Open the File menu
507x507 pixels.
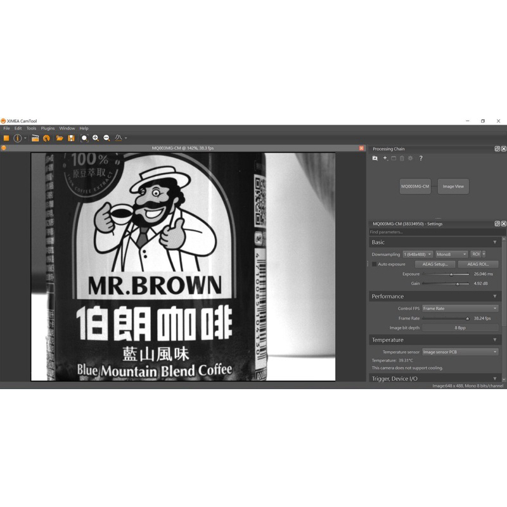(x=6, y=129)
